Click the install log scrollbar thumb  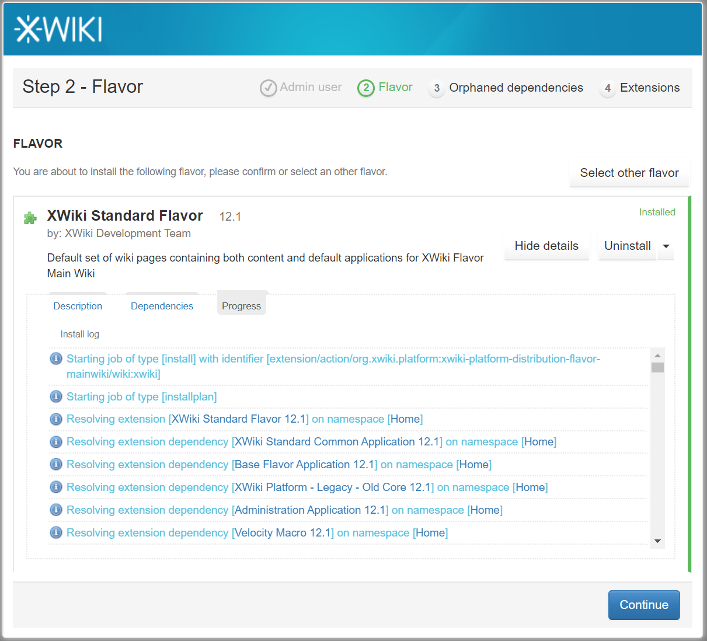(658, 367)
